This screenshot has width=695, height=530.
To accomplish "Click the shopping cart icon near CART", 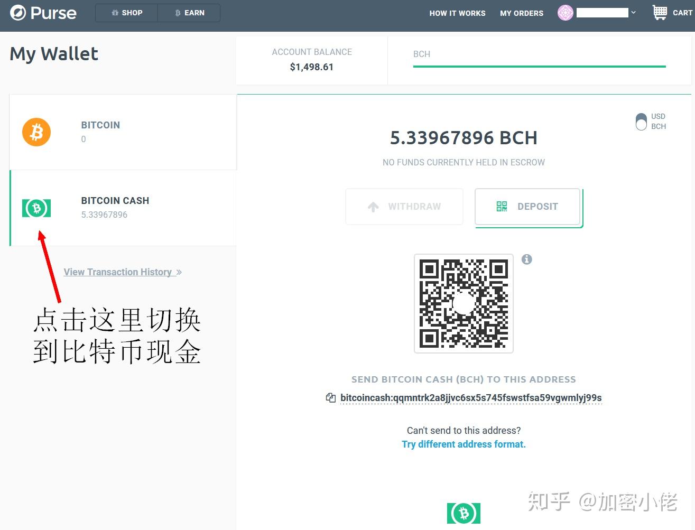I will tap(659, 12).
